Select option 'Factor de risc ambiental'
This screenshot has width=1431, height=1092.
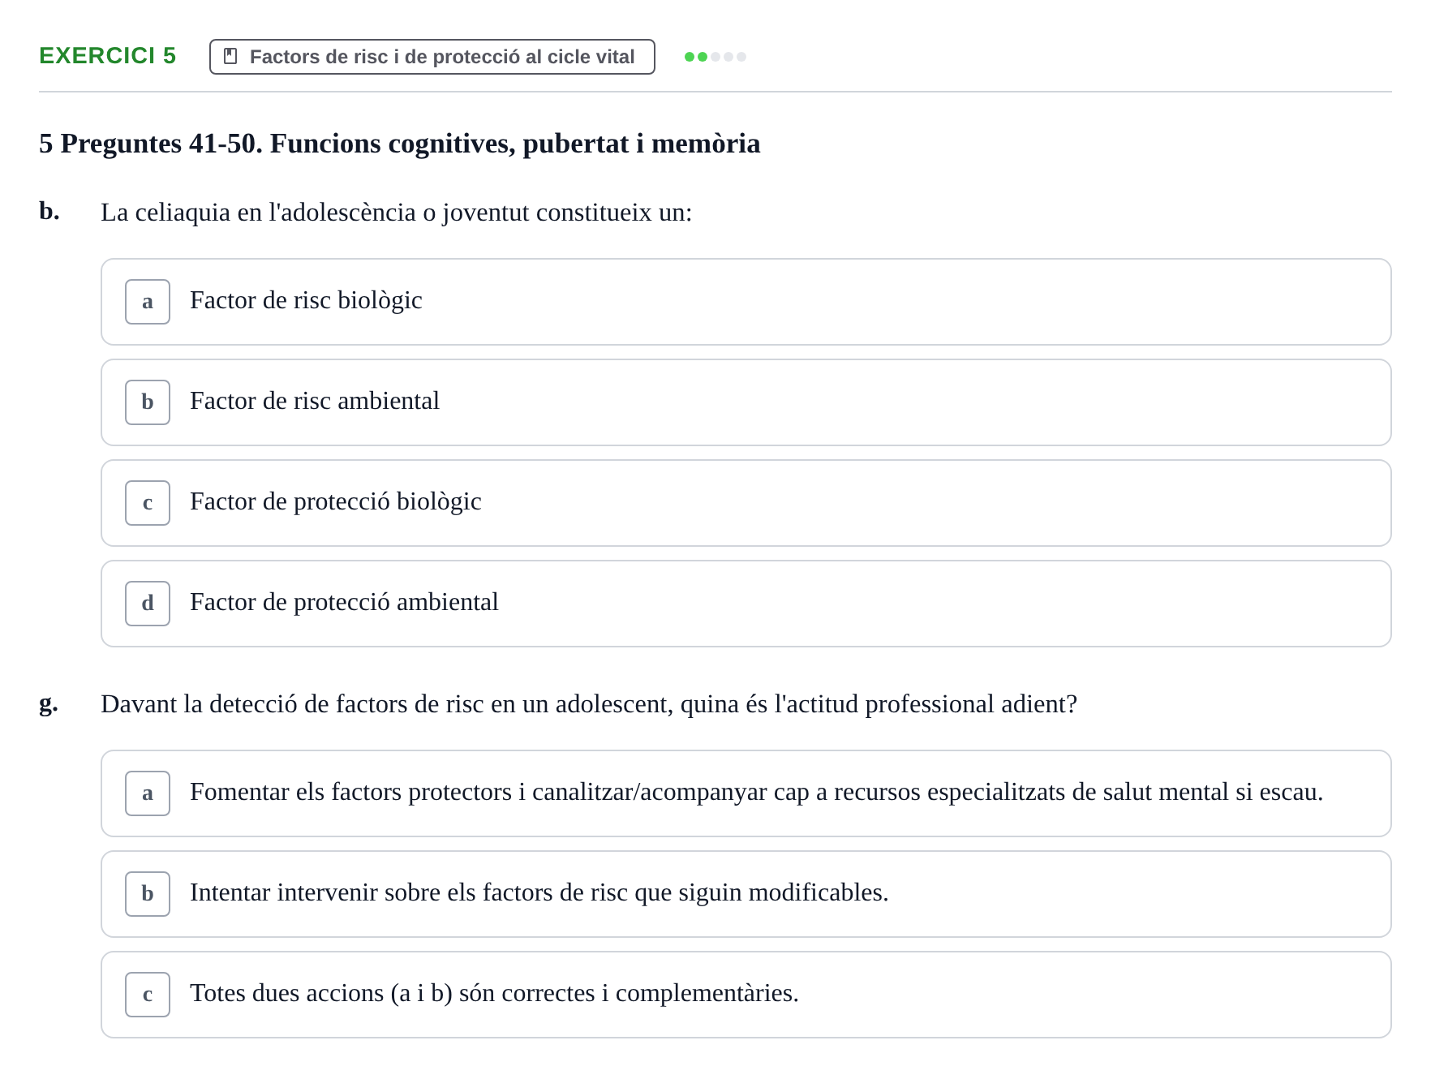(746, 402)
